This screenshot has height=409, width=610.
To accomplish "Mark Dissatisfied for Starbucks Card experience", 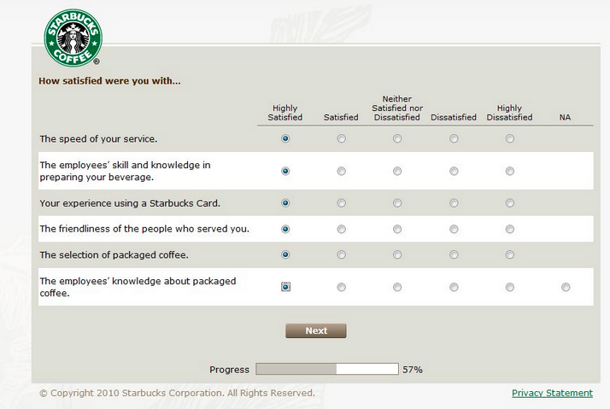I will [x=454, y=203].
